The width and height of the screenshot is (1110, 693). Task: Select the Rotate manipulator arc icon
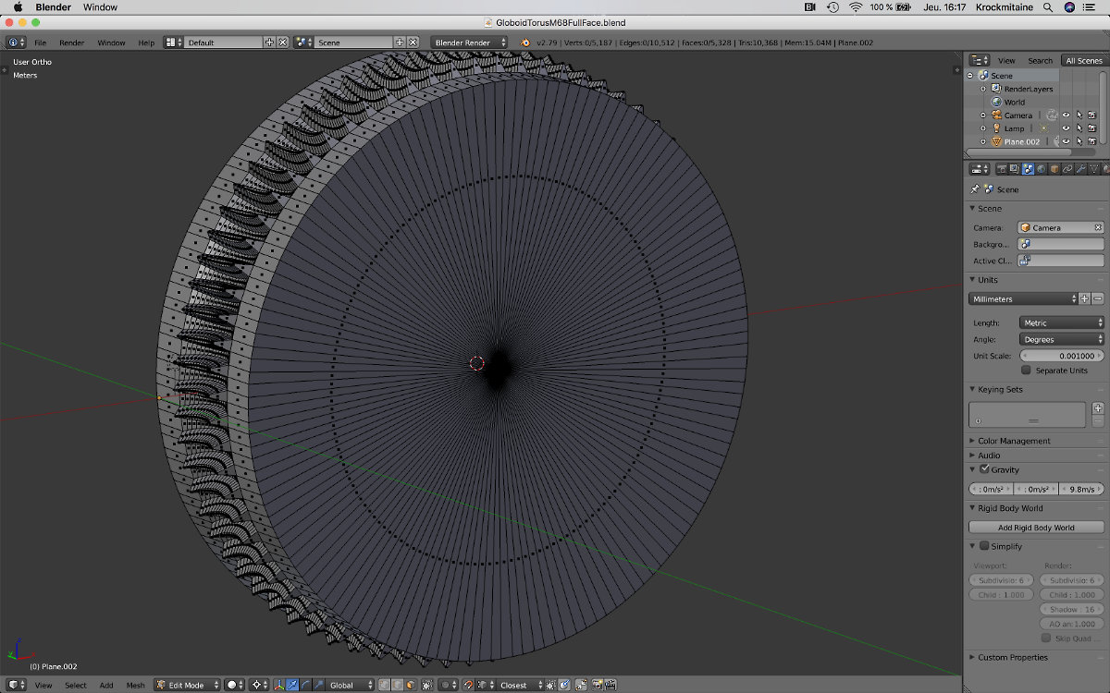pos(305,685)
